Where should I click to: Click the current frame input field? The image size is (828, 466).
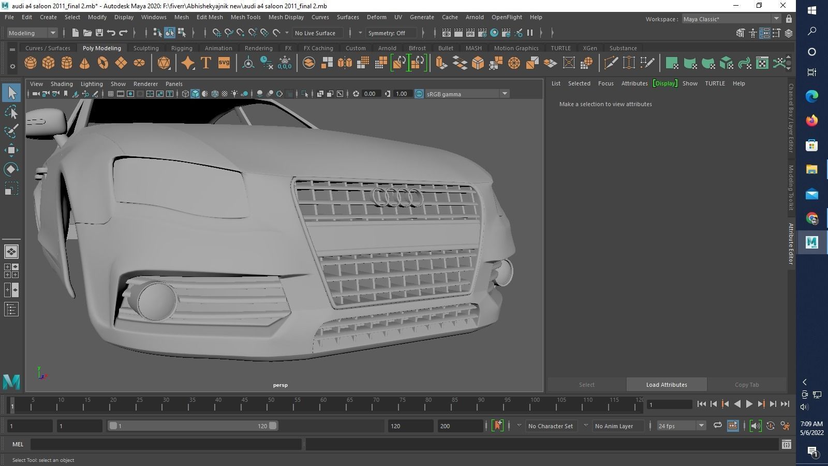pos(670,404)
